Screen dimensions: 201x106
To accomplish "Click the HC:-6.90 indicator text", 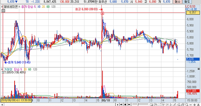I will tap(191, 9).
